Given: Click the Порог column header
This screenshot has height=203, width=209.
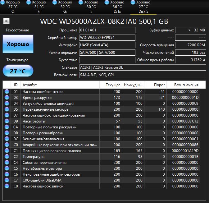Looking at the screenshot, I should pos(156,85).
